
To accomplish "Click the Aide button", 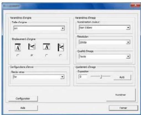I will (x=23, y=108).
